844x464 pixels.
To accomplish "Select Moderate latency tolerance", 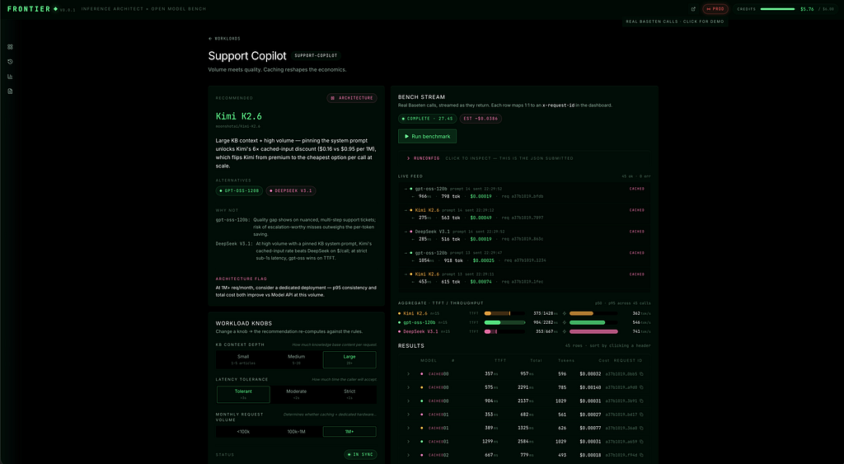I will (296, 394).
